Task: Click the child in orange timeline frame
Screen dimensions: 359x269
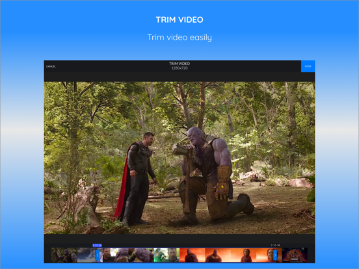Action: click(244, 255)
